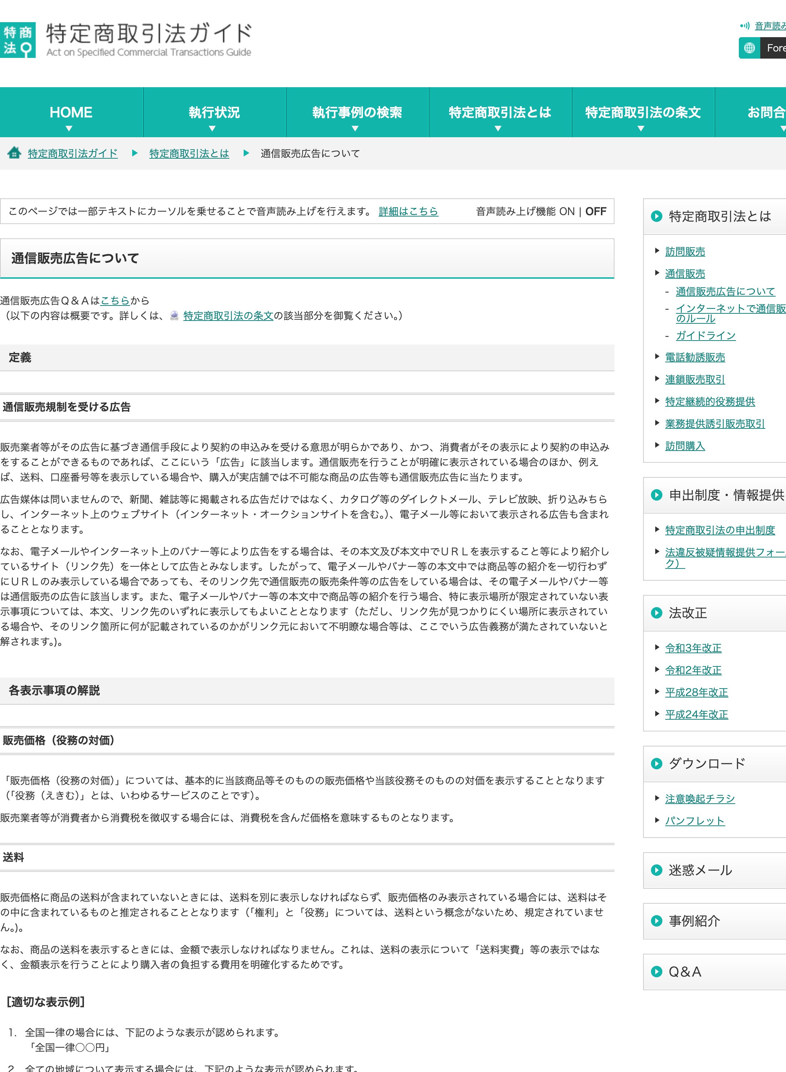Click the circle arrow icon beside 事例紹介
The height and width of the screenshot is (1072, 786).
point(657,921)
